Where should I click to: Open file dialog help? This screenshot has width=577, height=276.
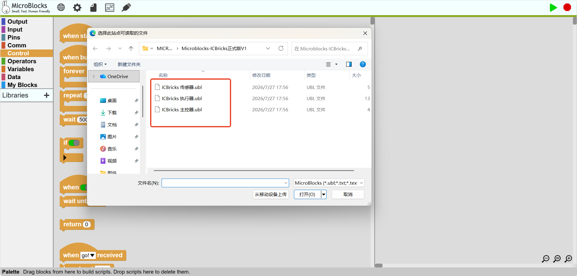coord(363,64)
